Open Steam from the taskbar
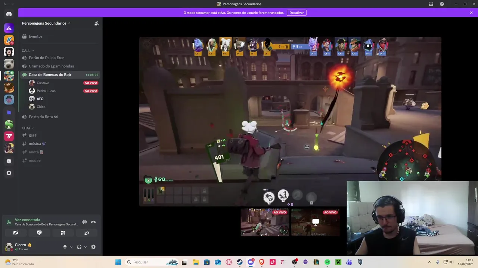The height and width of the screenshot is (268, 478). tap(240, 262)
